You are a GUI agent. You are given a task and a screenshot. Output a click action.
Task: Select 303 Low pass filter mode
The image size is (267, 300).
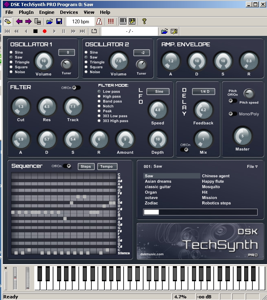click(99, 116)
